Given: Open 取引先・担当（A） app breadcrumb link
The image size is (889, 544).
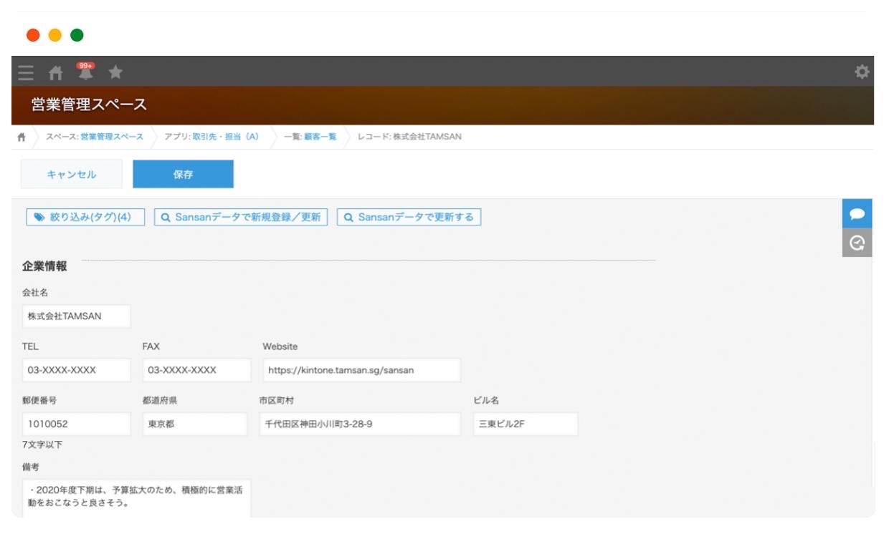Looking at the screenshot, I should coord(225,137).
